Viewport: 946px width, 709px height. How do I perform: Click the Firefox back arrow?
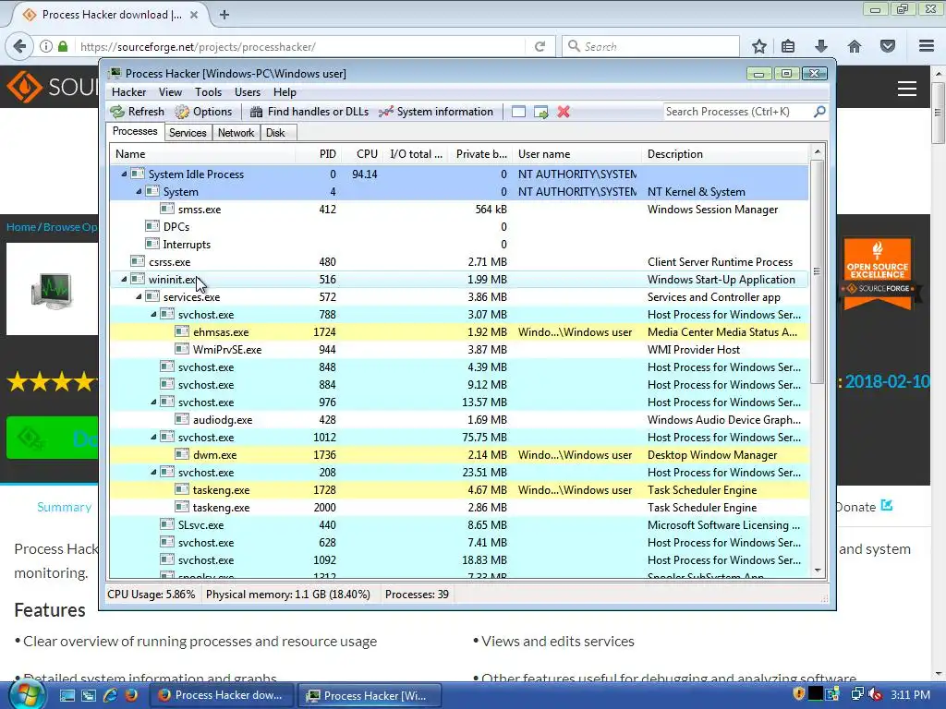[20, 46]
